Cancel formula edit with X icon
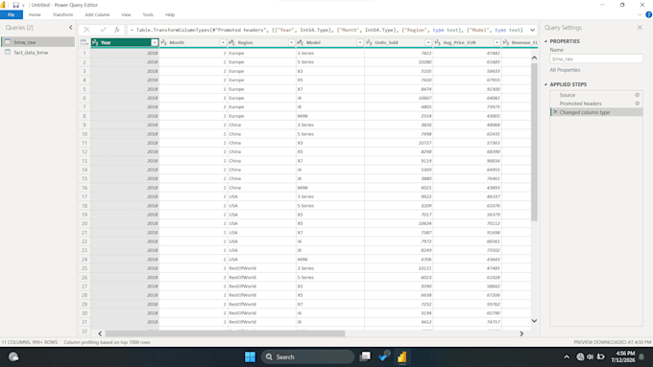Image resolution: width=653 pixels, height=367 pixels. 86,30
